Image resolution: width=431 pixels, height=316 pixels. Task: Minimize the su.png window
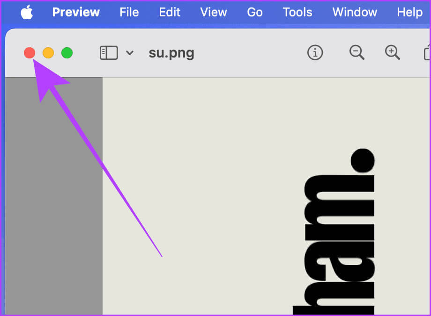(48, 53)
